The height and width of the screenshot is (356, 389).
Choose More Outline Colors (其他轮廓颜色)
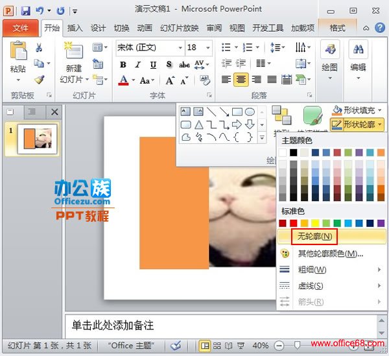coord(332,254)
